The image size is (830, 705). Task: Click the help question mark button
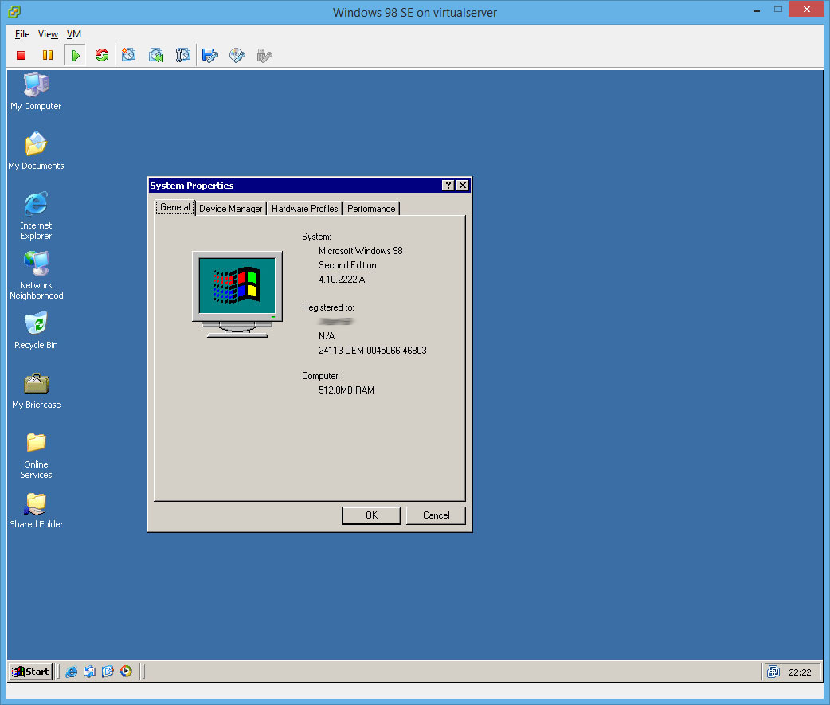pyautogui.click(x=448, y=186)
